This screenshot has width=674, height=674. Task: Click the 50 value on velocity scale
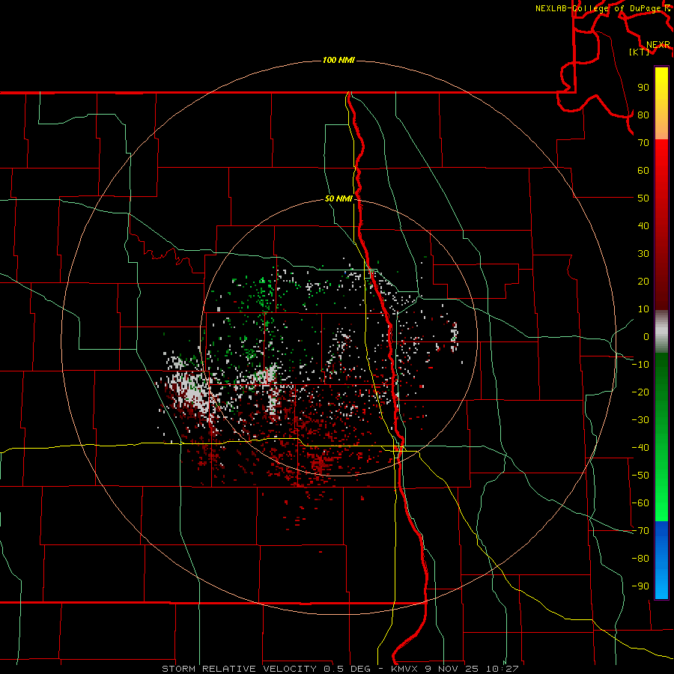pyautogui.click(x=643, y=198)
